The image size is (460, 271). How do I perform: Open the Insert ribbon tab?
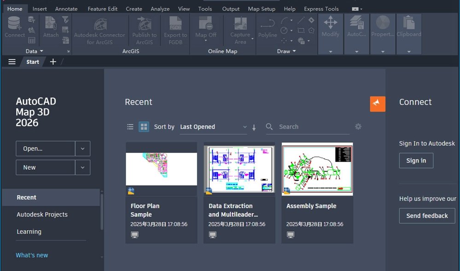pyautogui.click(x=40, y=9)
